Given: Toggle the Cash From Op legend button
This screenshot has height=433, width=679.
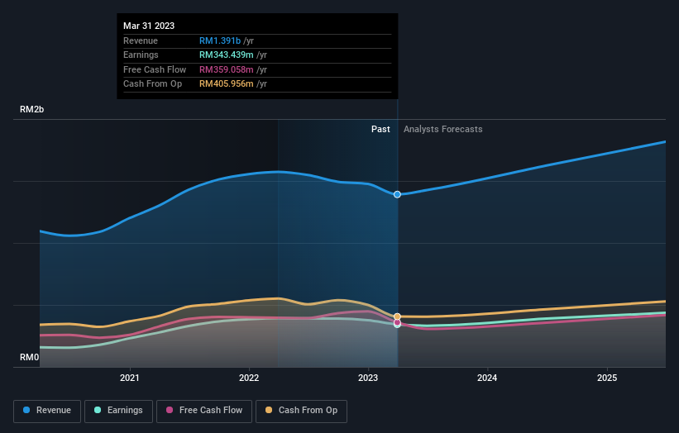Looking at the screenshot, I should [301, 411].
